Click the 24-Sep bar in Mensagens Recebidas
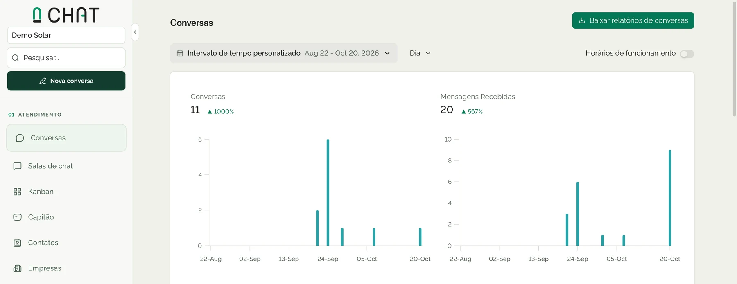 tap(578, 214)
